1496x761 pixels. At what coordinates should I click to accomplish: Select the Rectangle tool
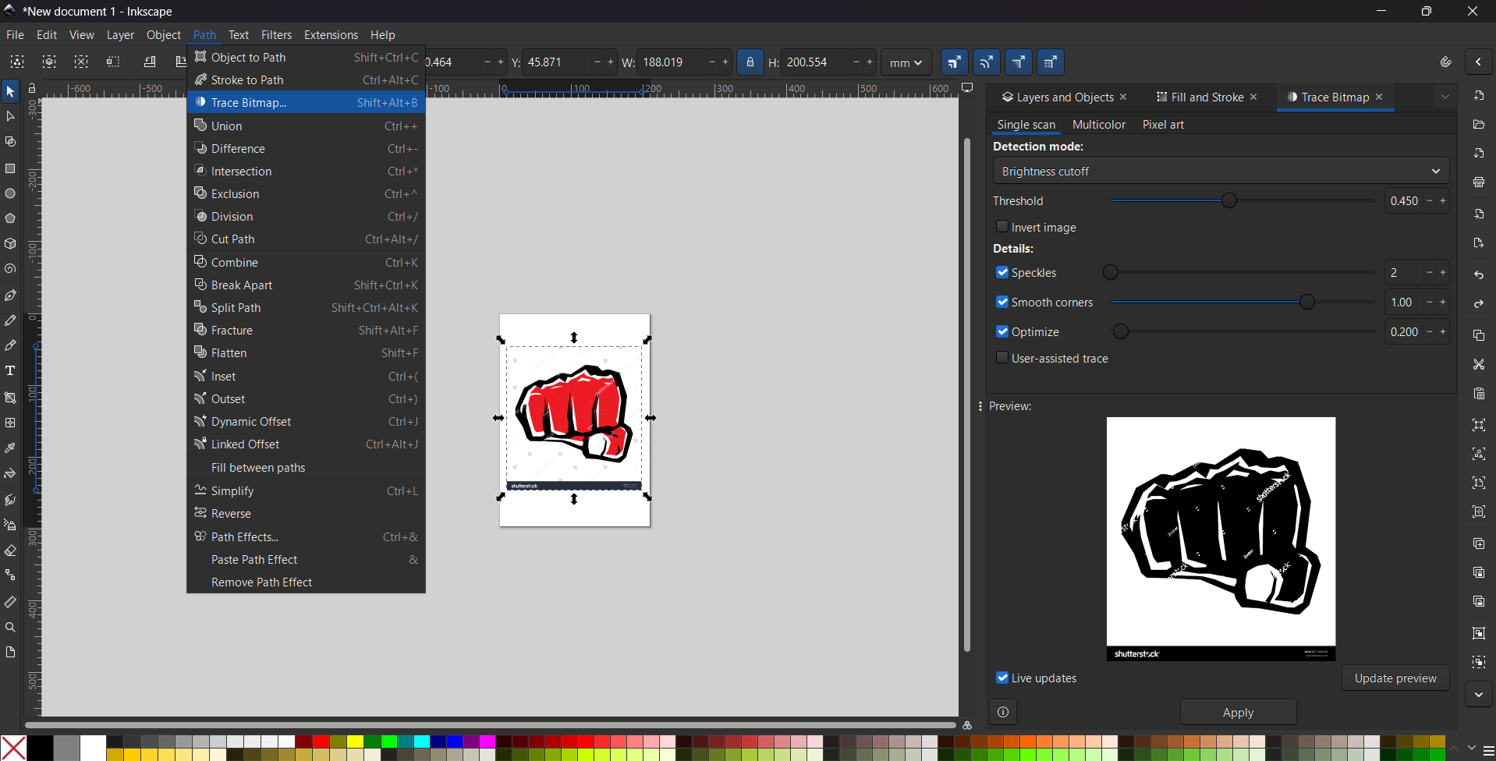click(x=10, y=168)
